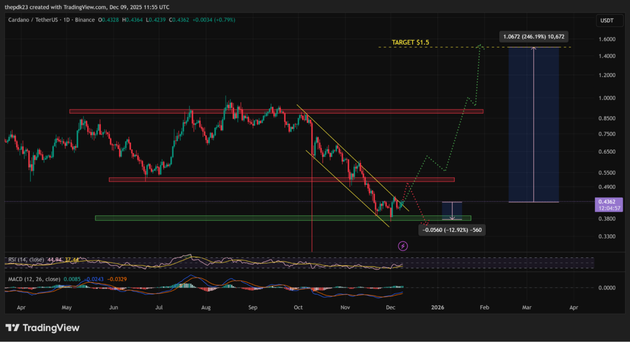
Task: Click the upward arrow in the large blue box
Action: [534, 49]
